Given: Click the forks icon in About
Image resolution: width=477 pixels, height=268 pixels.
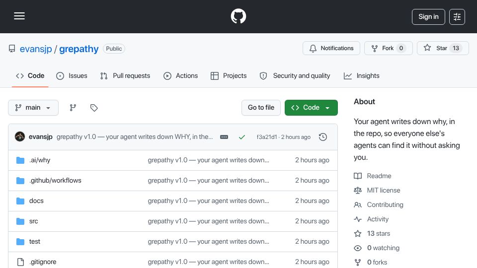Looking at the screenshot, I should point(358,262).
